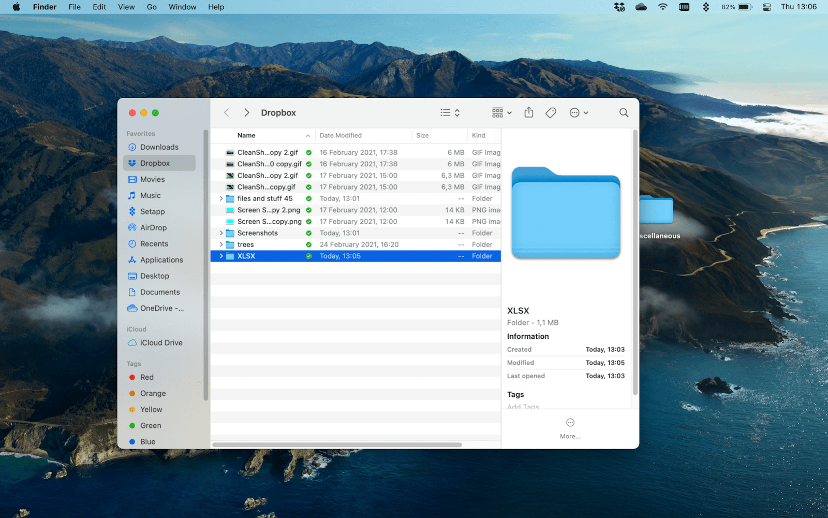Open the Finder search magnifier
This screenshot has height=518, width=828.
point(624,112)
